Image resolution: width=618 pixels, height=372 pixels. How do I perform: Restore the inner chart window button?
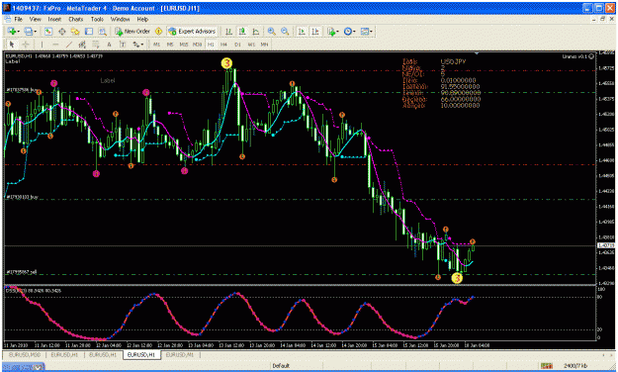[x=602, y=19]
